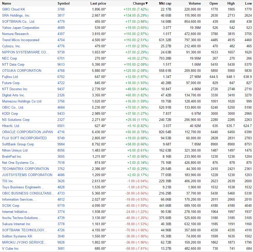This screenshot has width=253, height=252.
Task: Open Mamezou Holdings Co Ltd link
Action: pos(22,101)
